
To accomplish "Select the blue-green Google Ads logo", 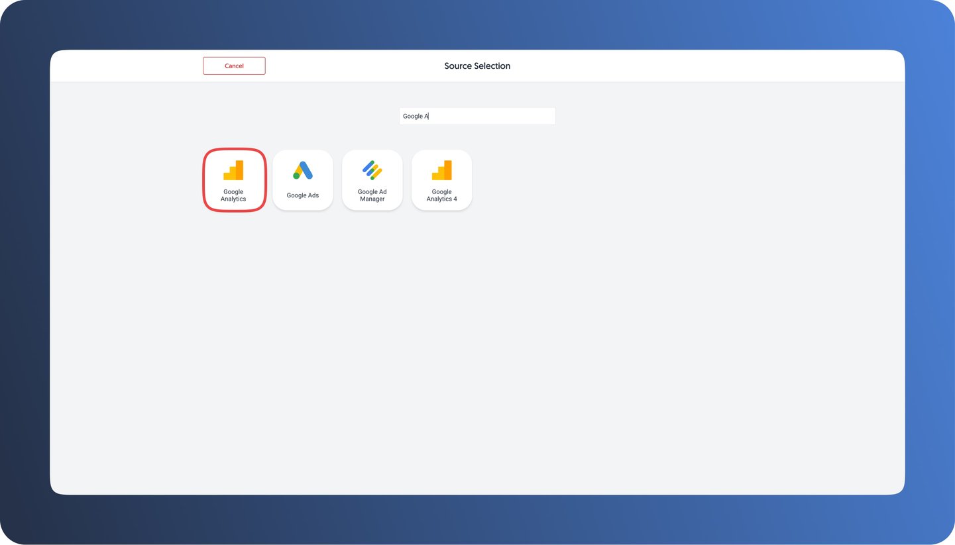I will pyautogui.click(x=302, y=170).
